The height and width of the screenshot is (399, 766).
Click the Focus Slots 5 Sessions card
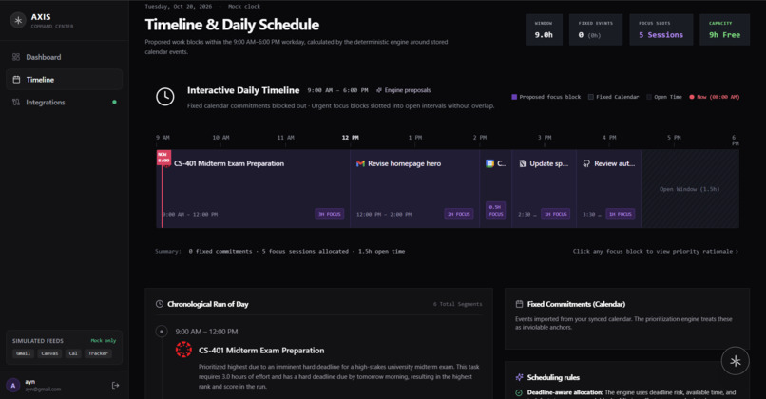[661, 29]
